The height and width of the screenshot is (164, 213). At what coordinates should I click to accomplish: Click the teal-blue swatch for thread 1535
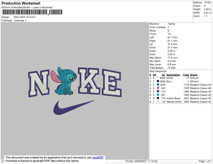(158, 84)
